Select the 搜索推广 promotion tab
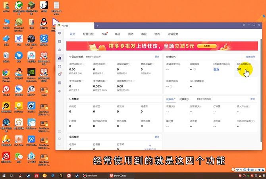 (x=171, y=99)
